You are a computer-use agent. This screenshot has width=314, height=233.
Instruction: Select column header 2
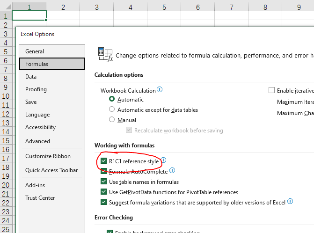pos(63,7)
